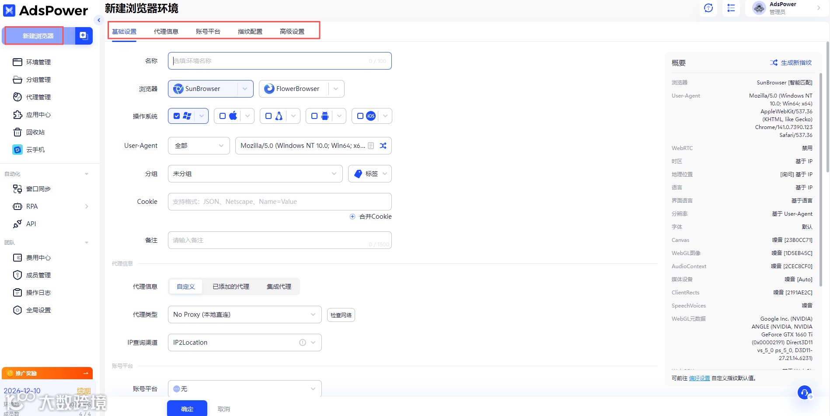Open the task list icon in header
This screenshot has height=416, width=830.
[x=731, y=8]
